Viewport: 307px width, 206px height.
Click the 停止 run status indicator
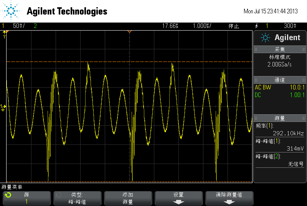point(234,26)
